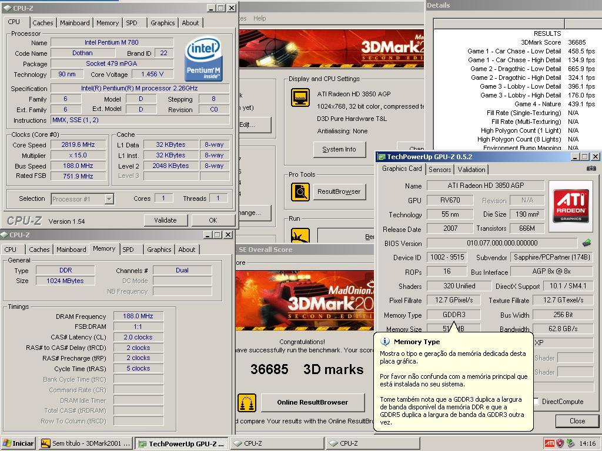The image size is (602, 451).
Task: Select the TechPowerUp GPU-Z taskbar item
Action: [182, 444]
